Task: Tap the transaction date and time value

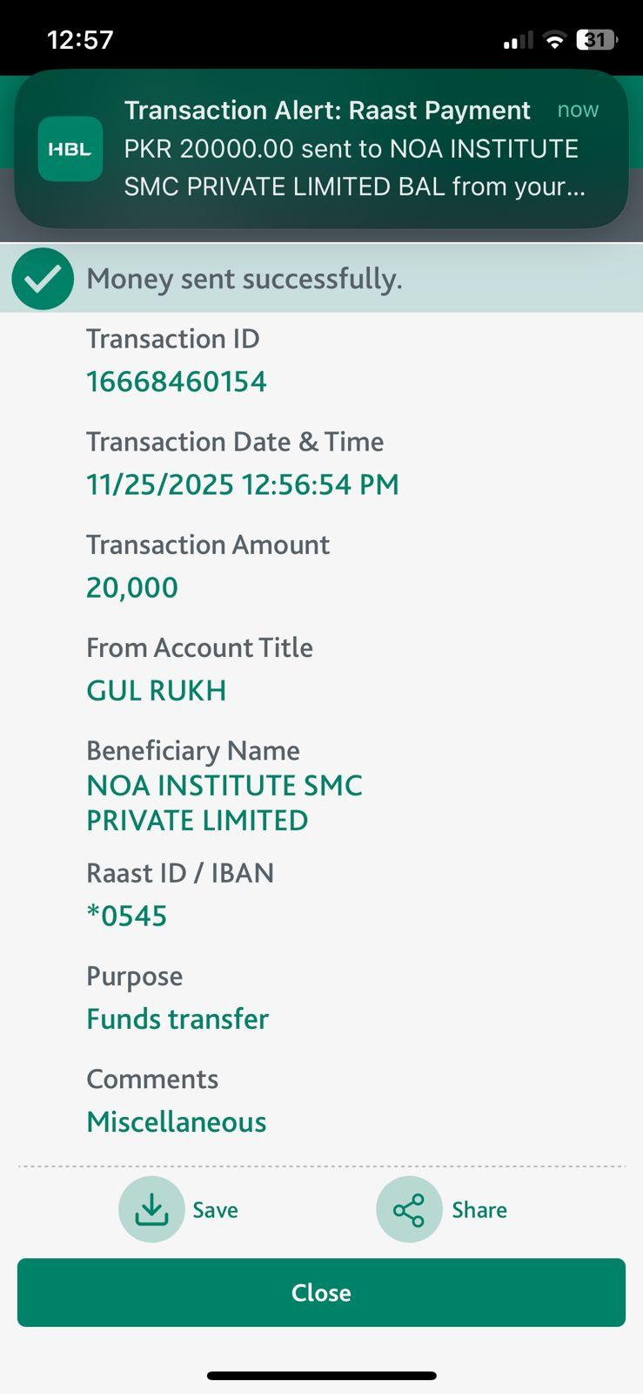Action: 242,484
